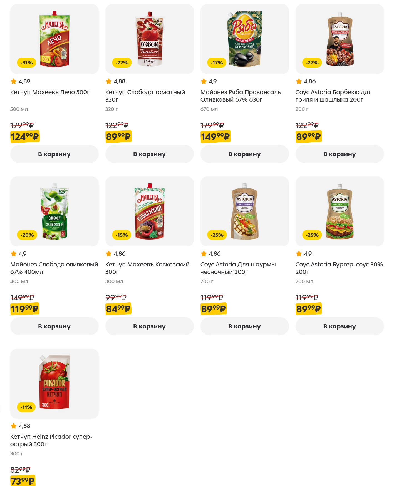Open Ряба mayonnaise product image

245,39
